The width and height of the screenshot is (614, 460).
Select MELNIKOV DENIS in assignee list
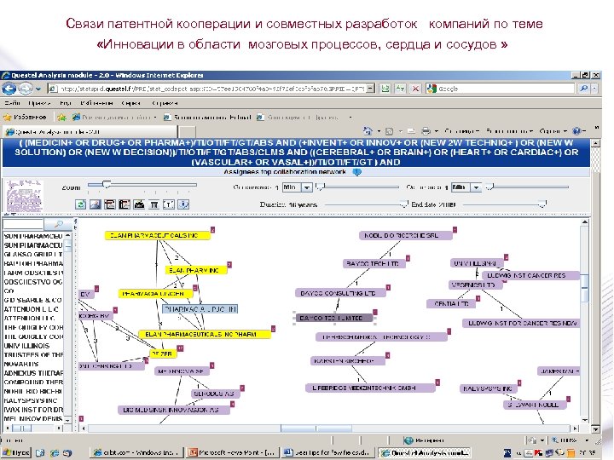click(x=33, y=418)
